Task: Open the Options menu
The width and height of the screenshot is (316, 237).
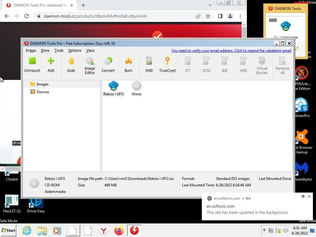Action: tap(75, 51)
